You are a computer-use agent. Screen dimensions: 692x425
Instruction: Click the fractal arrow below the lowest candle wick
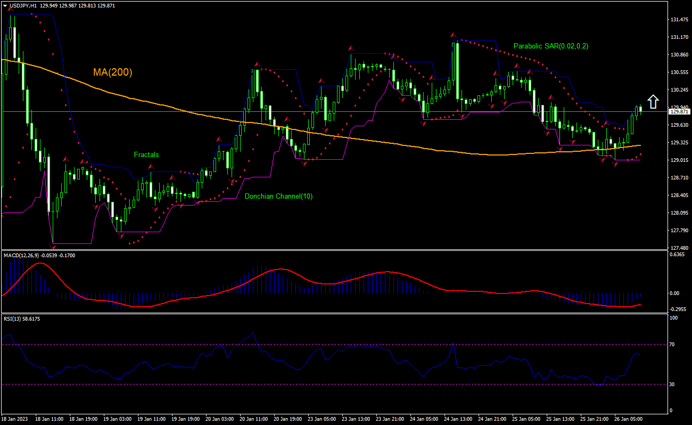53,247
